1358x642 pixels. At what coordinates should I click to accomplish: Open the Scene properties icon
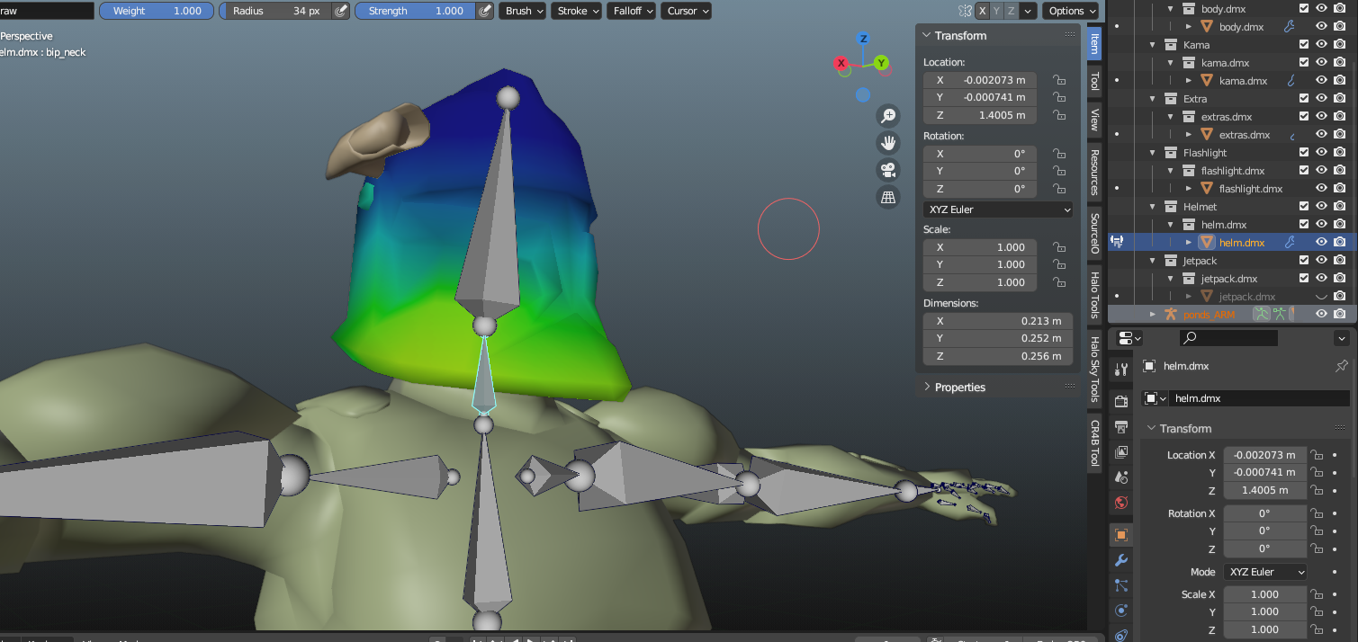pos(1121,477)
